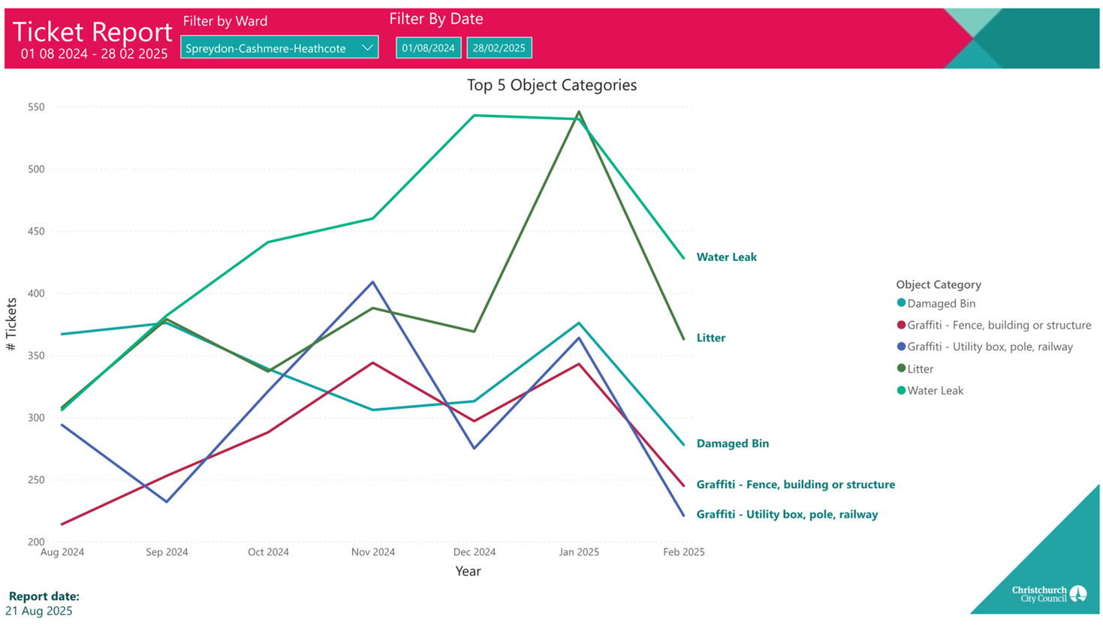Click the start date field 01/08/2024
The height and width of the screenshot is (628, 1103).
(x=428, y=48)
